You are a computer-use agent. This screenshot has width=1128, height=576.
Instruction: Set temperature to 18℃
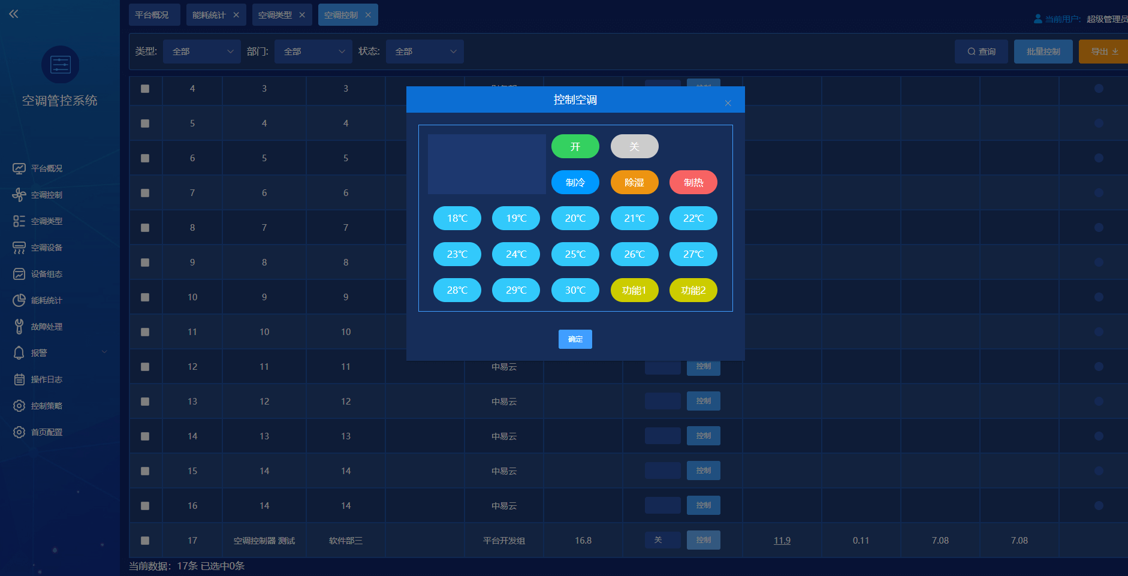tap(457, 218)
